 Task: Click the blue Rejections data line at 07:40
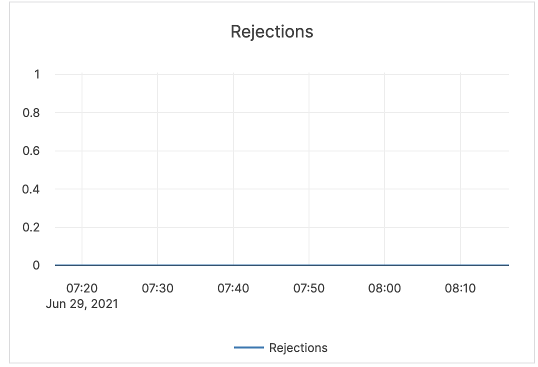[x=233, y=265]
